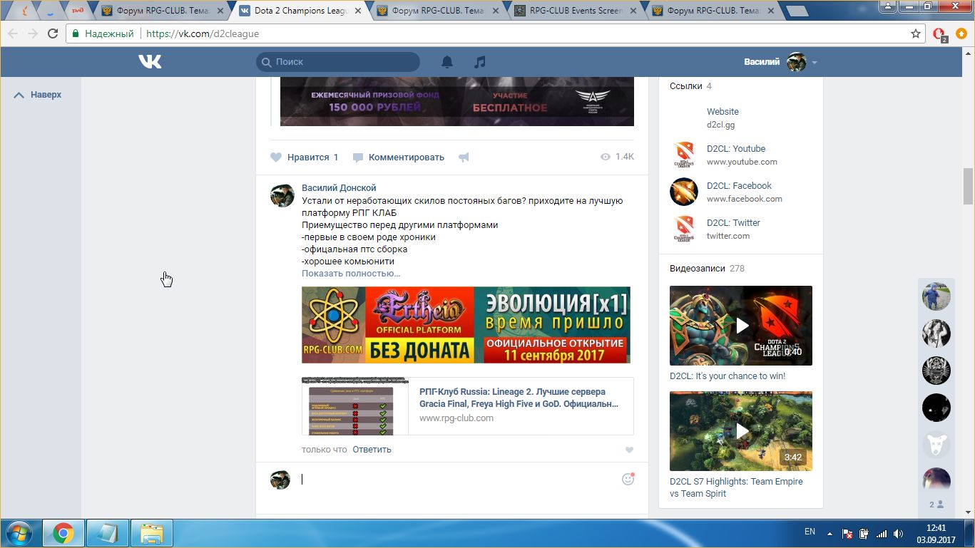Image resolution: width=975 pixels, height=548 pixels.
Task: Open Ссылки 4 section header
Action: [x=690, y=86]
